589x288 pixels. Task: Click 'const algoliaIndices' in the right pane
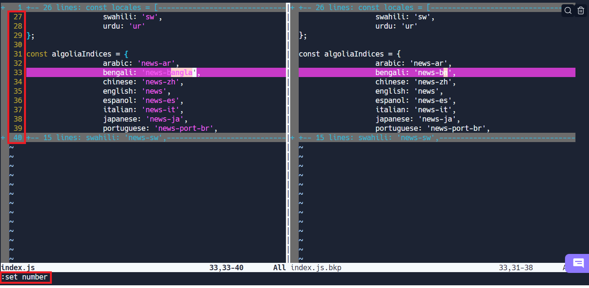point(341,54)
